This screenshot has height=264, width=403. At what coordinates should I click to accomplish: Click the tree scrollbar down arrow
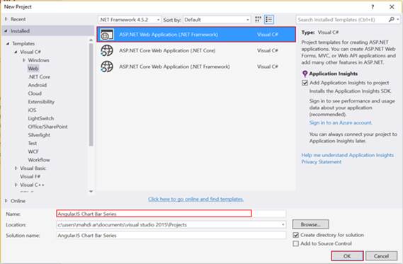click(x=91, y=191)
